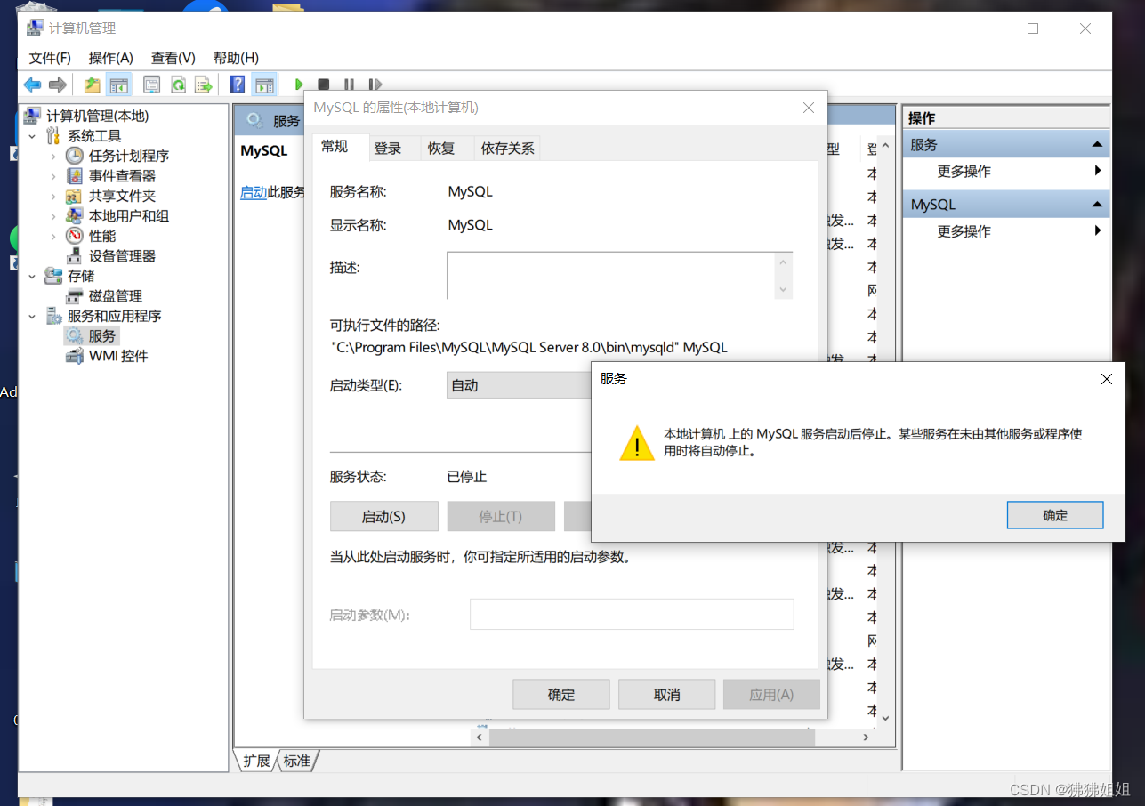1145x806 pixels.
Task: Select 系统工具 in the tree
Action: pos(94,136)
